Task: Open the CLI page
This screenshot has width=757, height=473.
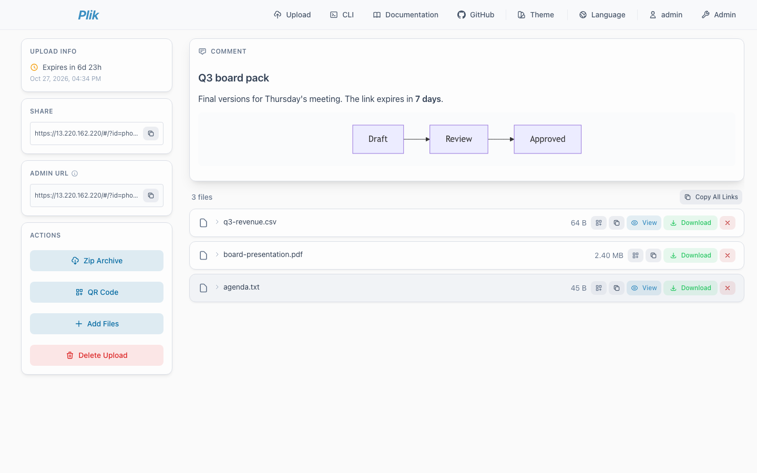Action: (342, 15)
